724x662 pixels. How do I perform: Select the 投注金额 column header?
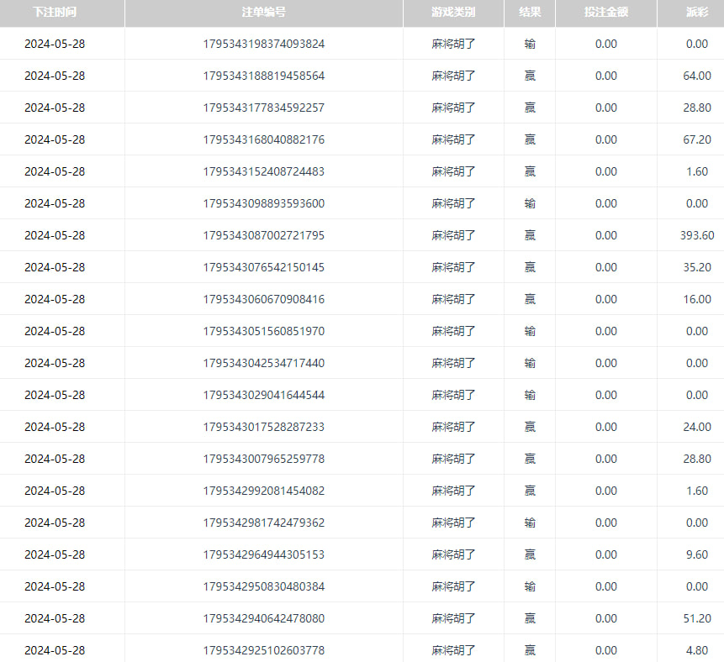click(x=605, y=13)
